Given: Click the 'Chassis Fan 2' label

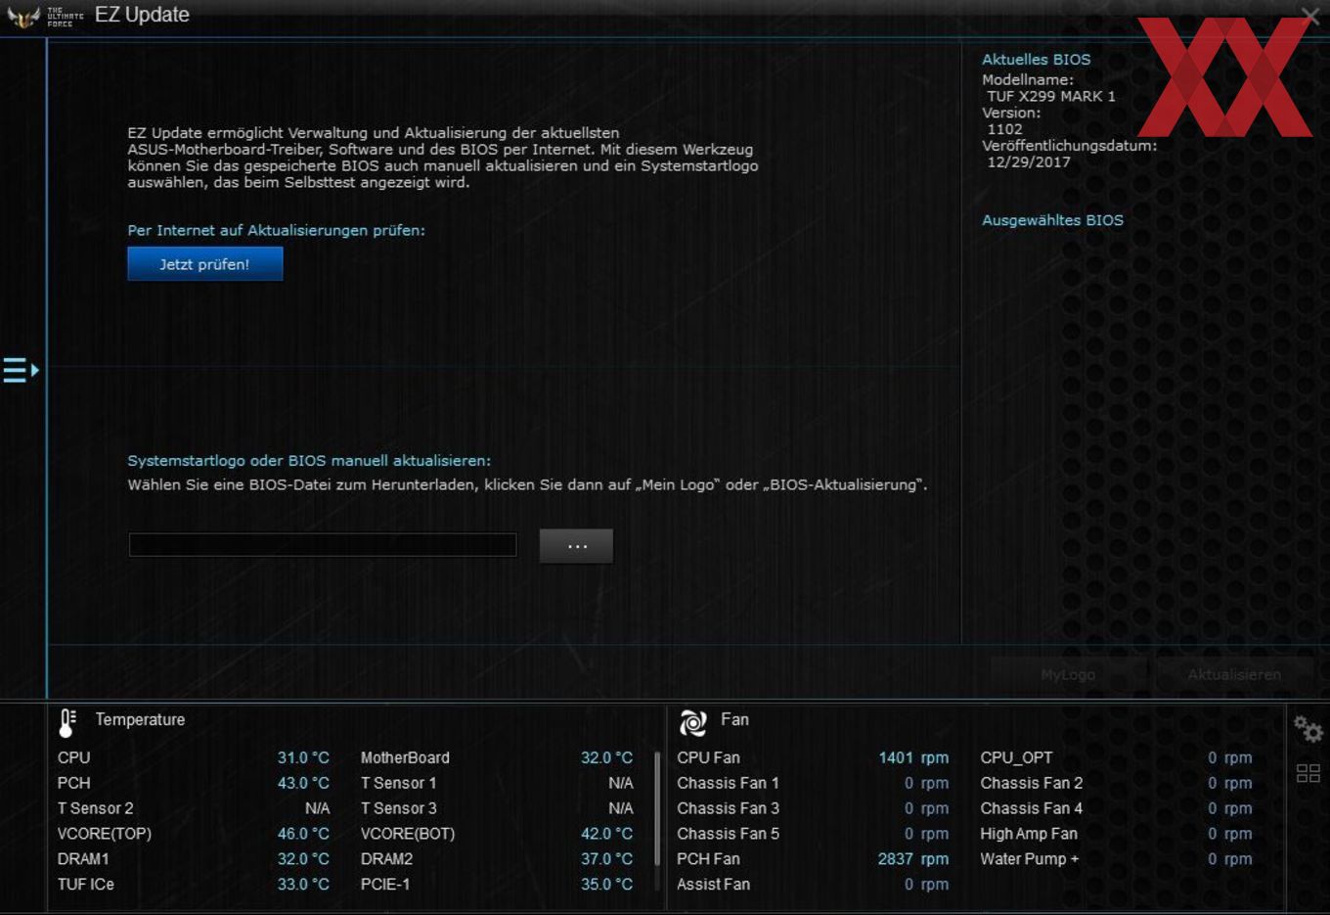Looking at the screenshot, I should click(x=1031, y=783).
